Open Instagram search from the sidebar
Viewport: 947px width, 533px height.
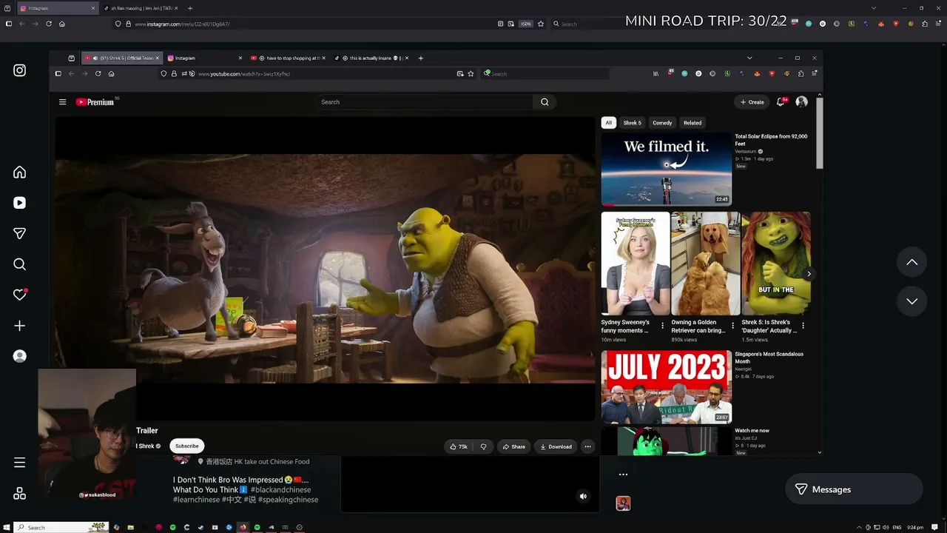[x=20, y=264]
